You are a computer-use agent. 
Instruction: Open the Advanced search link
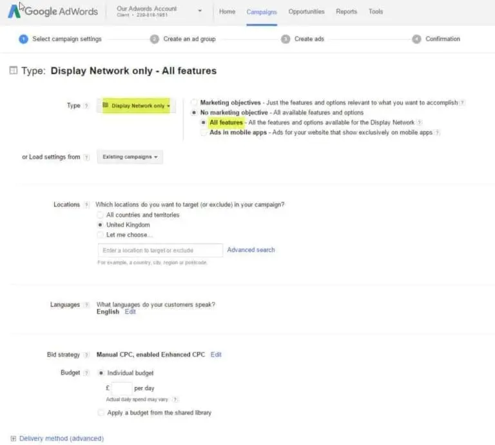[251, 250]
